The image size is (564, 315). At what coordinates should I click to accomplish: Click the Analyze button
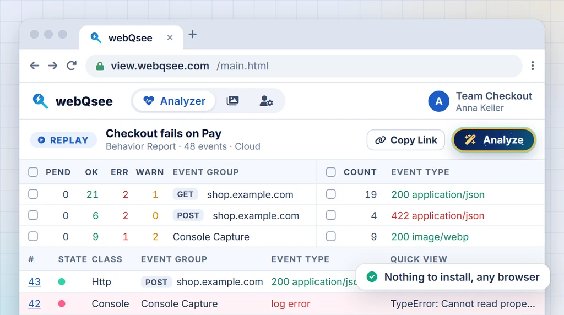[x=494, y=140]
